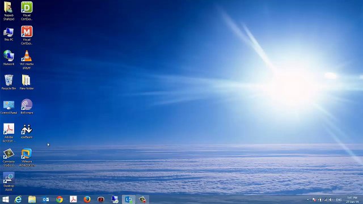The height and width of the screenshot is (204, 363).
Task: Select the This PC desktop icon
Action: point(9,34)
